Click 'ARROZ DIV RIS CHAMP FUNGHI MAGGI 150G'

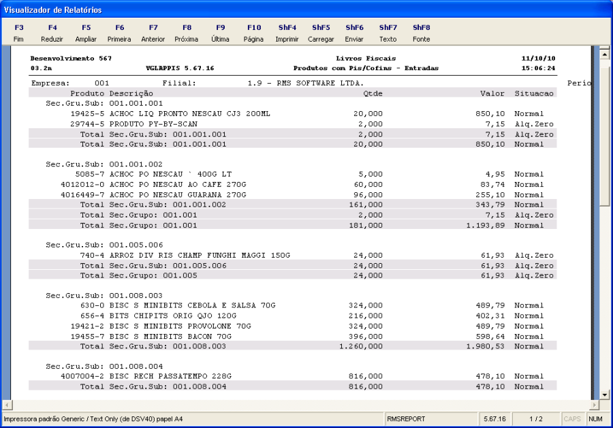[200, 255]
